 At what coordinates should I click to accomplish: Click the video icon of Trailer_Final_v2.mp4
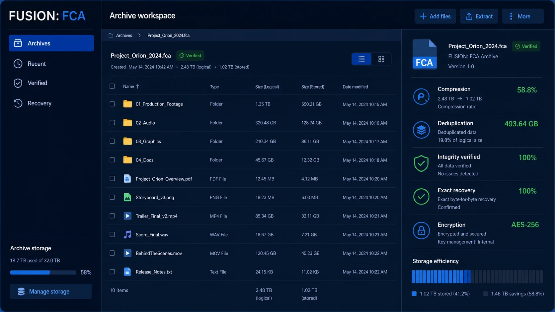point(127,216)
